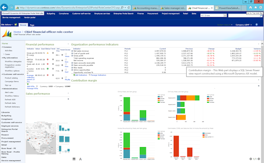Screen dimensions: 264x163
Task: Switch to Accounting manager browser tab
Action: pos(146,8)
